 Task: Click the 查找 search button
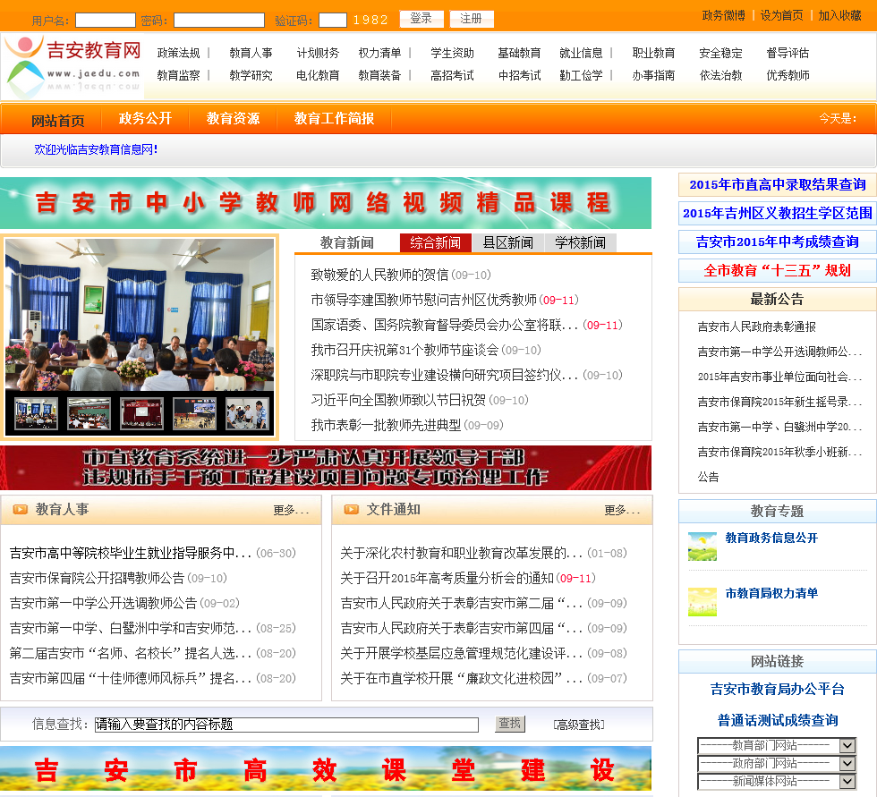click(x=510, y=724)
